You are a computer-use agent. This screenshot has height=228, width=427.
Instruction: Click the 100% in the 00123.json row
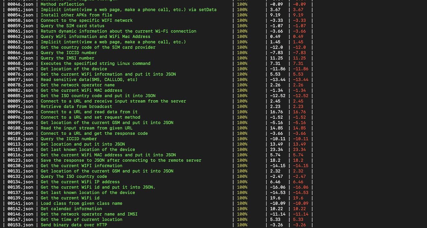click(x=242, y=160)
